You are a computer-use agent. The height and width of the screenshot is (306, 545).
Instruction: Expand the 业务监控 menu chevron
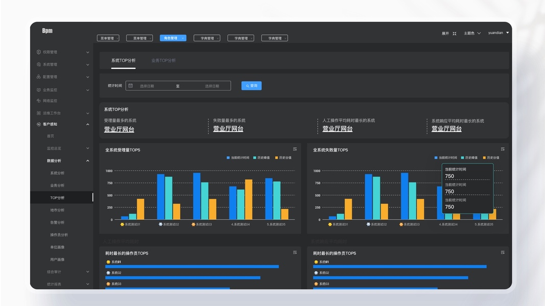coord(87,90)
